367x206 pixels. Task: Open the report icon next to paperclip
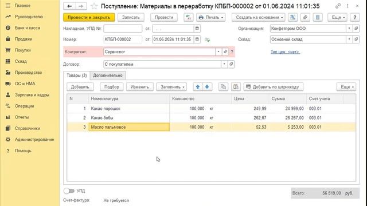coord(318,17)
